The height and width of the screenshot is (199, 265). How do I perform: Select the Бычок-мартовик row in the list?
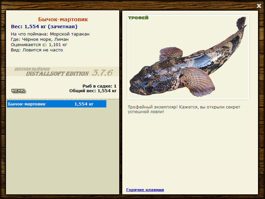[57, 104]
